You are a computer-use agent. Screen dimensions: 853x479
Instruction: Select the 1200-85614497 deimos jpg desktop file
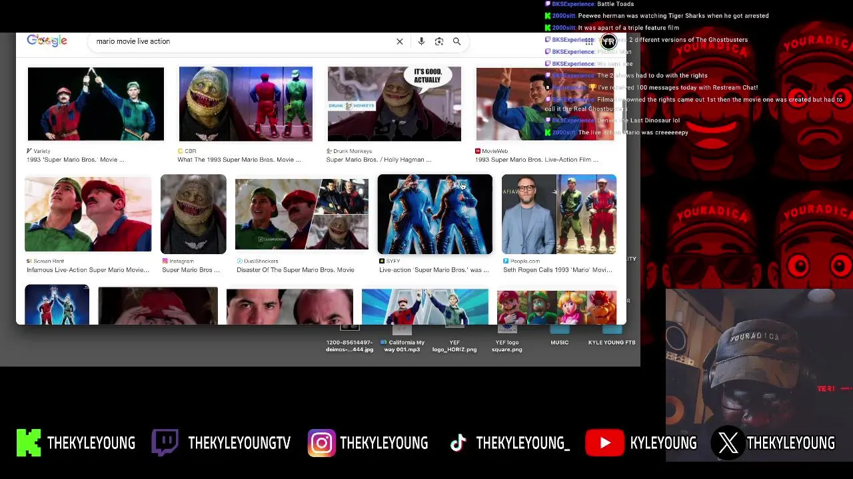coord(350,337)
